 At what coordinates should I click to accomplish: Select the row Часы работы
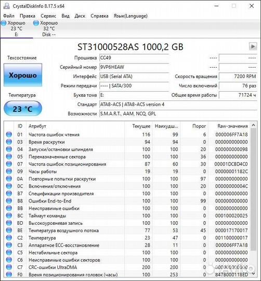(127, 171)
